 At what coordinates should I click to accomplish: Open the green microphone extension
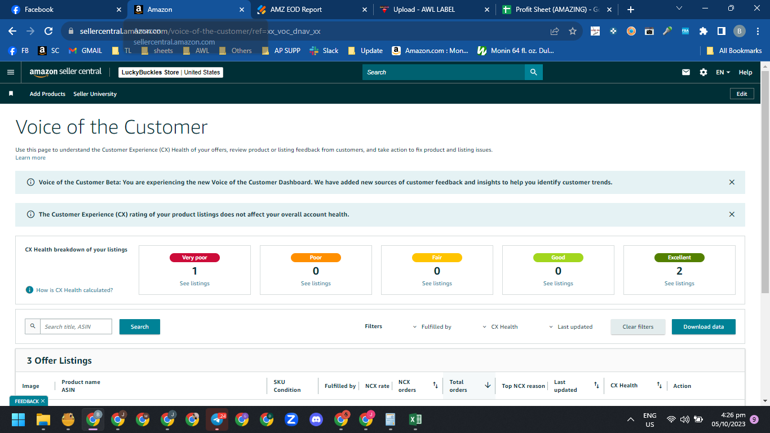pyautogui.click(x=667, y=31)
